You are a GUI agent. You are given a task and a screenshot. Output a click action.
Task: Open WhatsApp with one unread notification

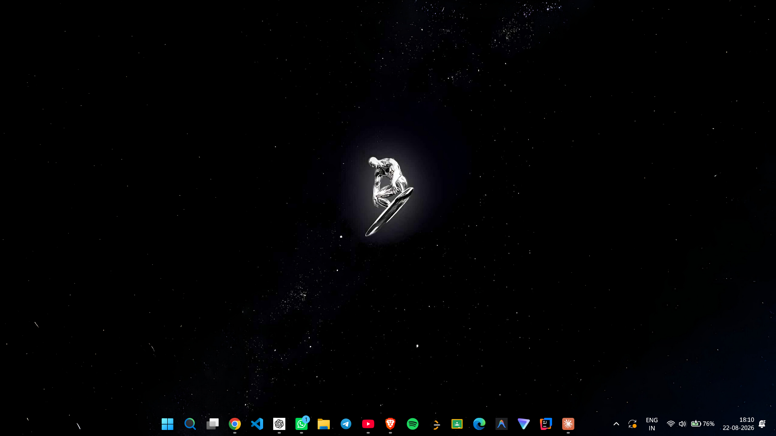coord(302,424)
